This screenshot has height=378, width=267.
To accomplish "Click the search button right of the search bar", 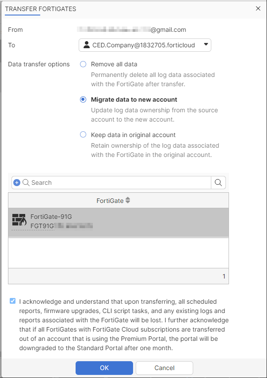I will [218, 182].
